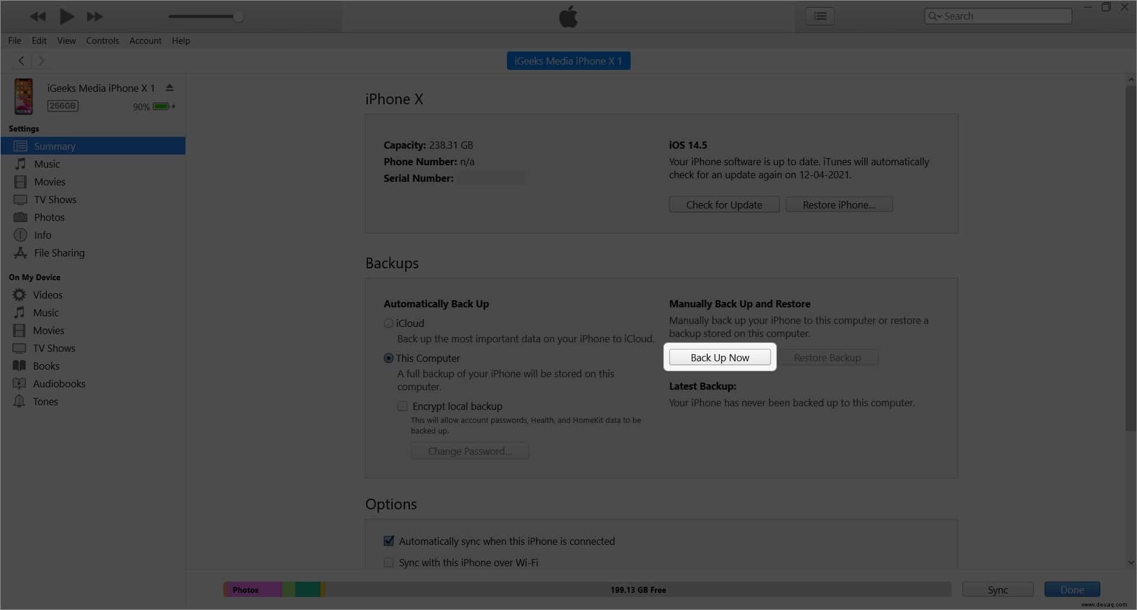Click the iPhone device thumbnail icon
Viewport: 1137px width, 610px height.
[x=24, y=96]
